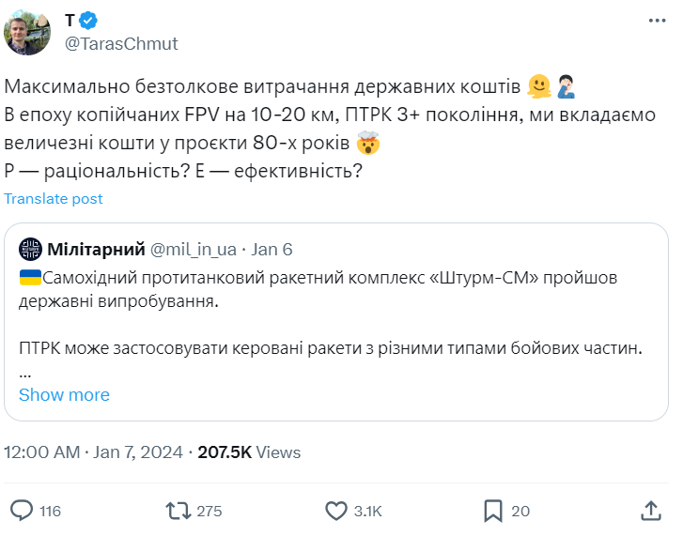The image size is (683, 536).
Task: Click the share icon at bottom right
Action: 651,511
